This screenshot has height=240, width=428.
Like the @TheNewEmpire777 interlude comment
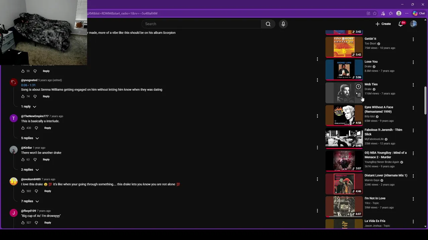coord(23,128)
